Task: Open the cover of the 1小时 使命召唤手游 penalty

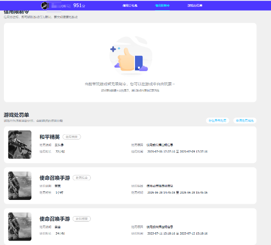Action: click(20, 186)
